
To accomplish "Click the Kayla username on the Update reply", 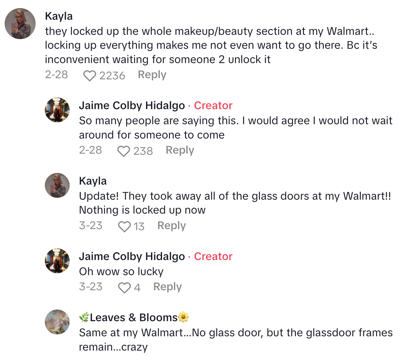I will pyautogui.click(x=93, y=181).
